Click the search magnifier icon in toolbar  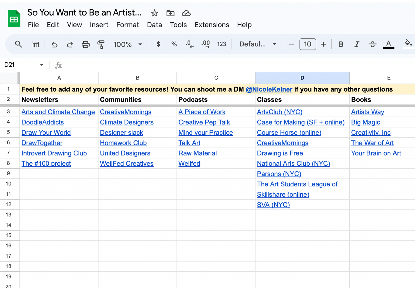click(x=18, y=44)
